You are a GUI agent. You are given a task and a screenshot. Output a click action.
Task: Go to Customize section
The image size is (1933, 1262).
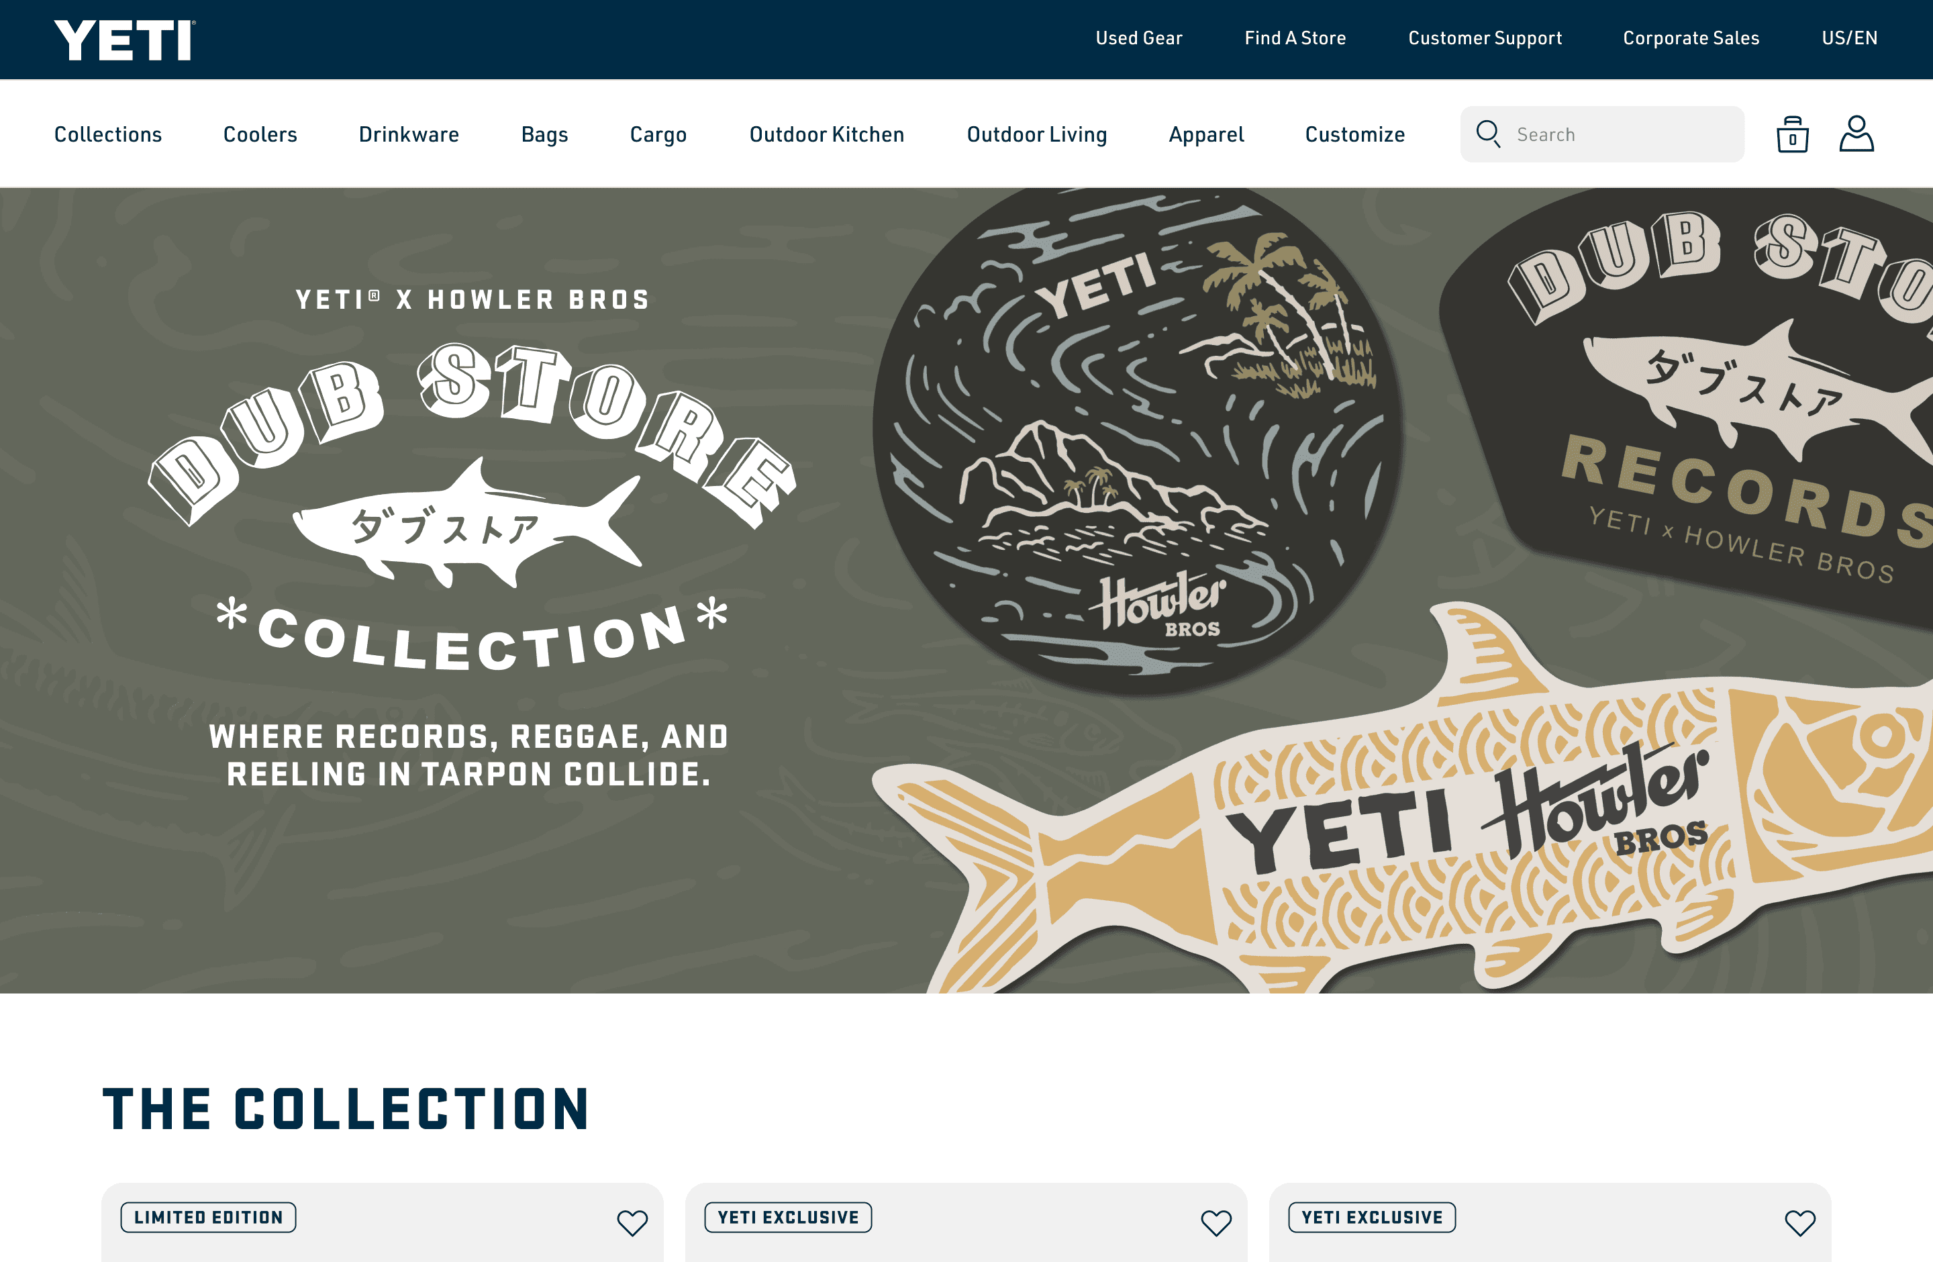[1354, 134]
